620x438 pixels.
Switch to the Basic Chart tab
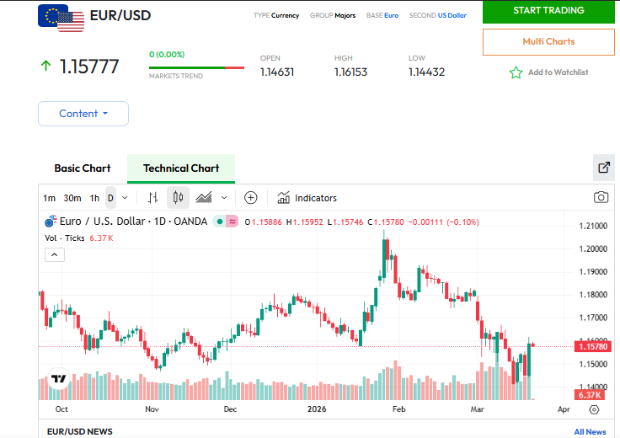(83, 168)
